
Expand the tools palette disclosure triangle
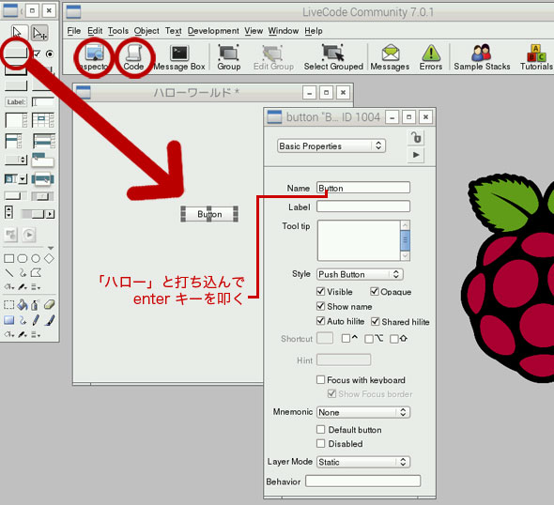point(51,248)
